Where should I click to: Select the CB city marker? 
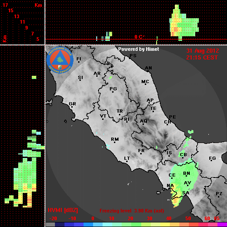[183, 158]
